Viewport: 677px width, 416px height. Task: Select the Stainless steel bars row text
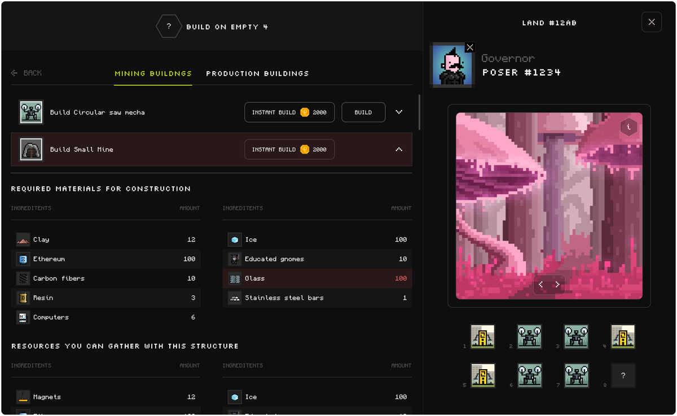coord(284,298)
